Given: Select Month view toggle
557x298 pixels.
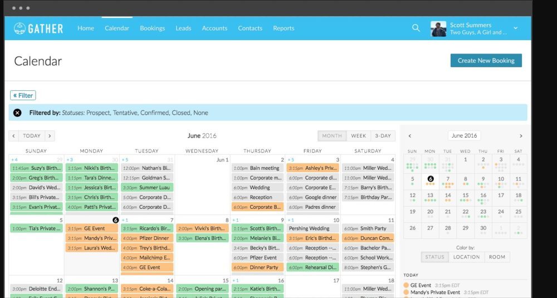Looking at the screenshot, I should (332, 136).
